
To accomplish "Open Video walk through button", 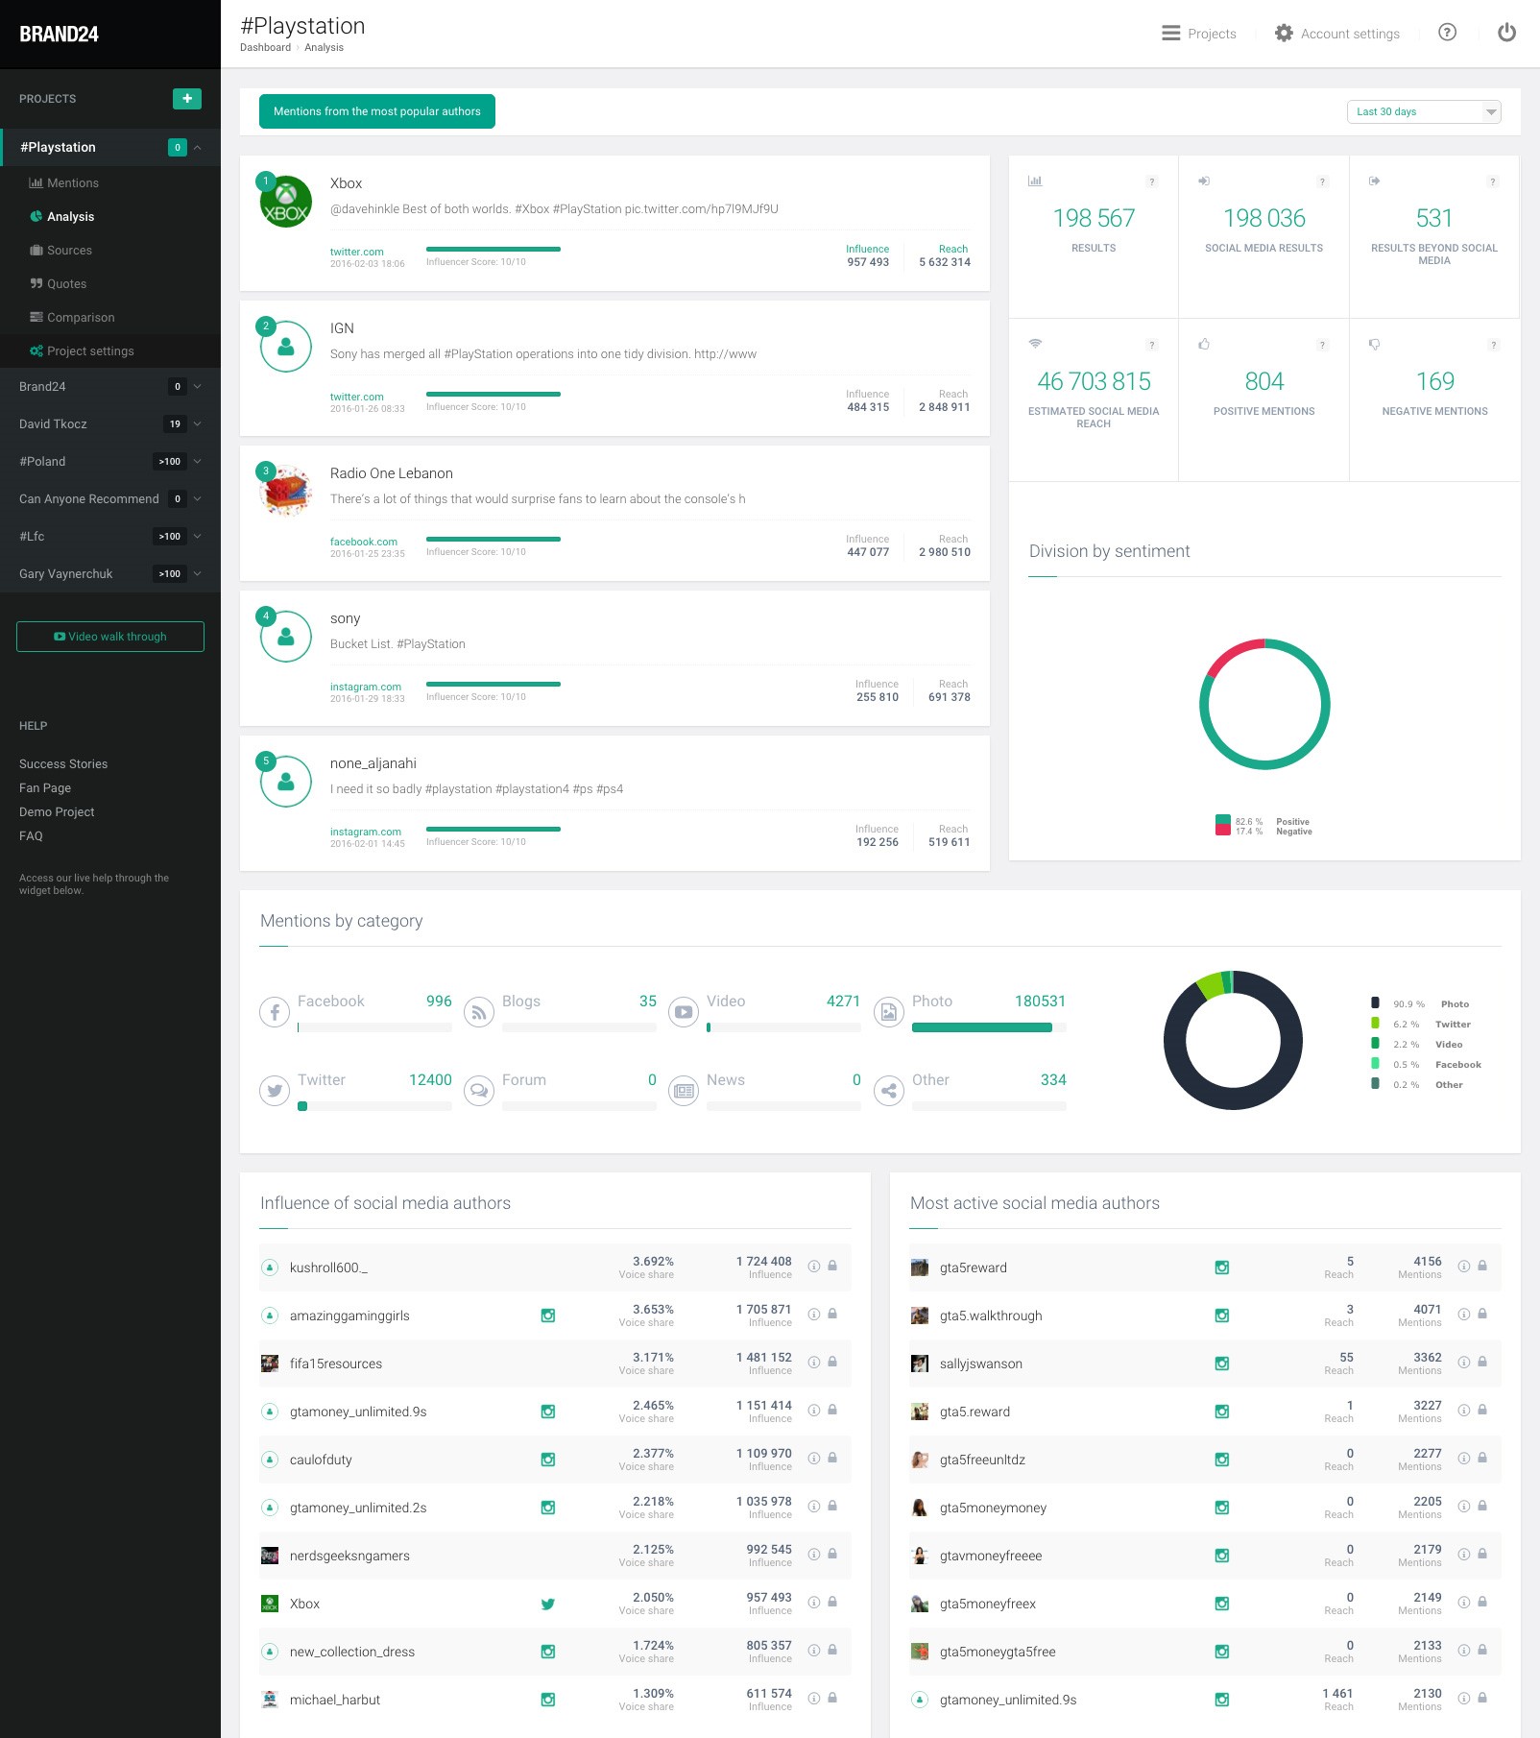I will tap(110, 637).
